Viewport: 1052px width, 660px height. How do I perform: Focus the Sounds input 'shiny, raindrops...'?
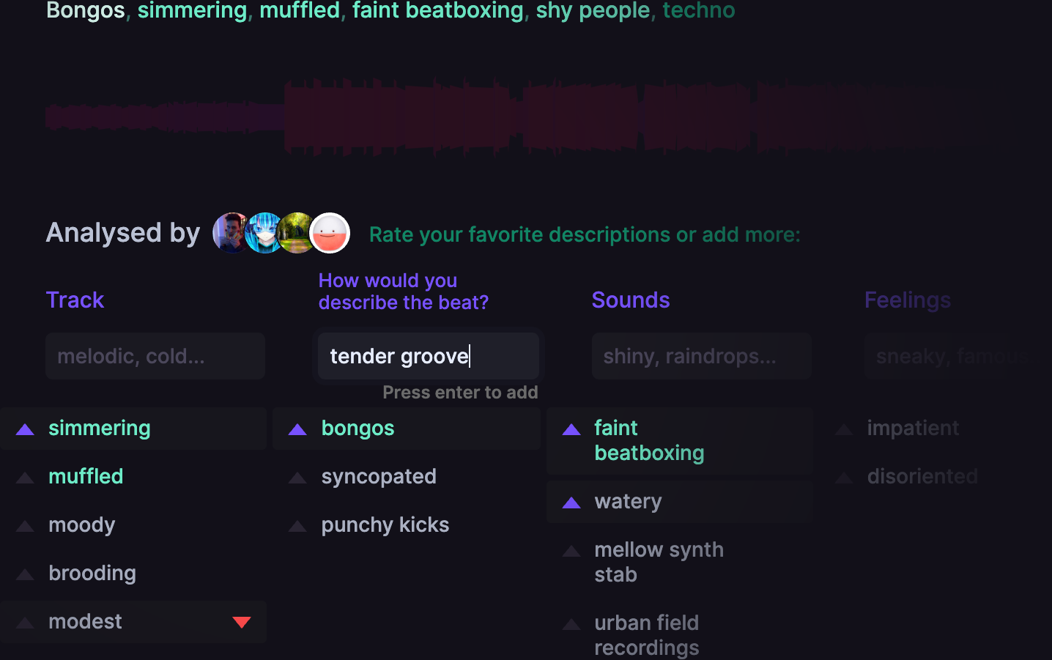click(x=701, y=356)
